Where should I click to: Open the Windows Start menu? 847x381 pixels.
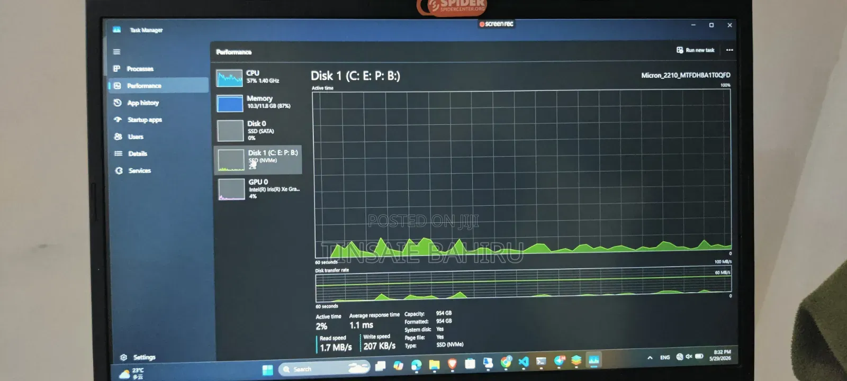click(268, 369)
